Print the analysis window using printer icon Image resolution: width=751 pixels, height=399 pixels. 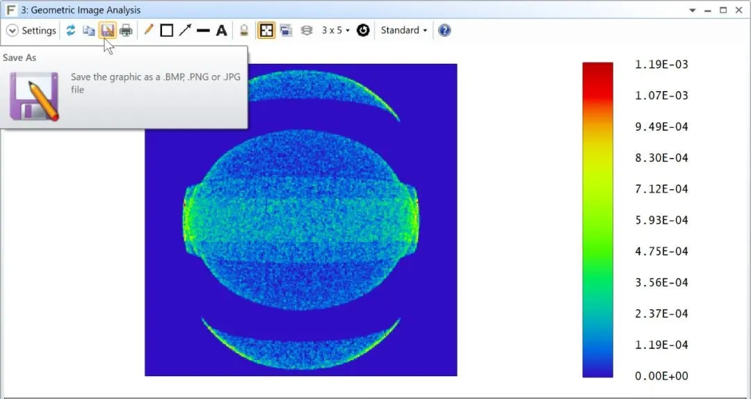pos(126,31)
